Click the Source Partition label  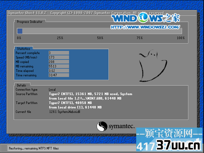pyautogui.click(x=26, y=94)
